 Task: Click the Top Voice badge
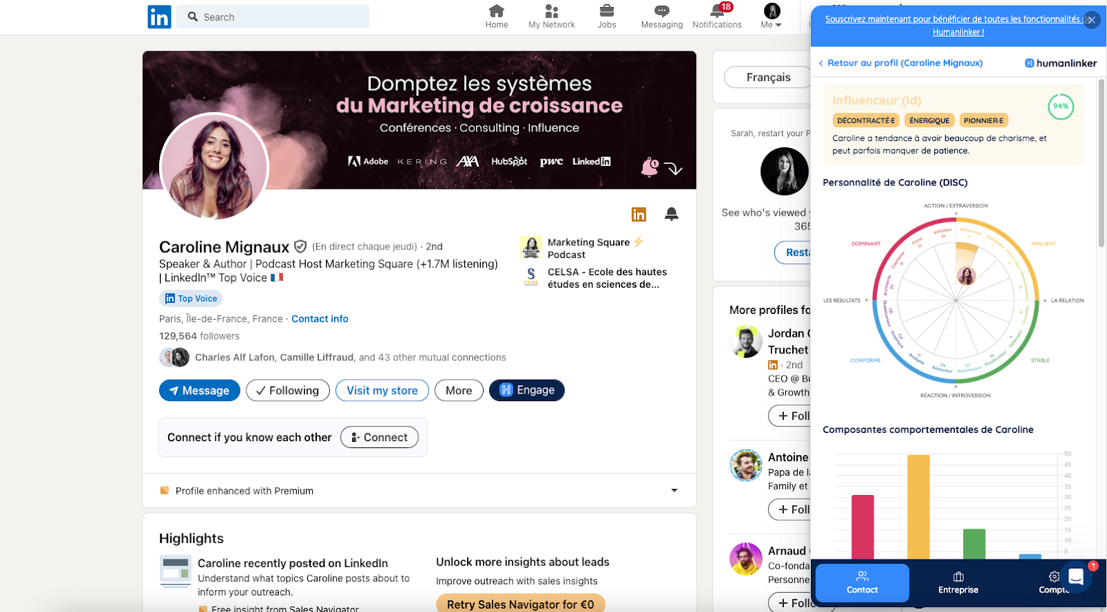point(191,299)
